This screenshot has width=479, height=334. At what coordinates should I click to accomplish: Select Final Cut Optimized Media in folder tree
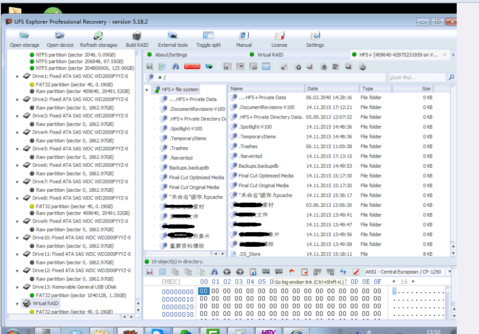click(x=196, y=177)
